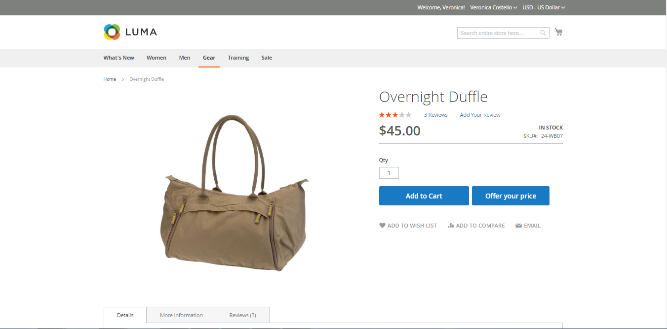Open the shopping cart icon
Viewport: 667px width, 329px height.
pyautogui.click(x=558, y=32)
